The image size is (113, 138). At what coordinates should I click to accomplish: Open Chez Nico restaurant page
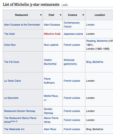pos(10,45)
